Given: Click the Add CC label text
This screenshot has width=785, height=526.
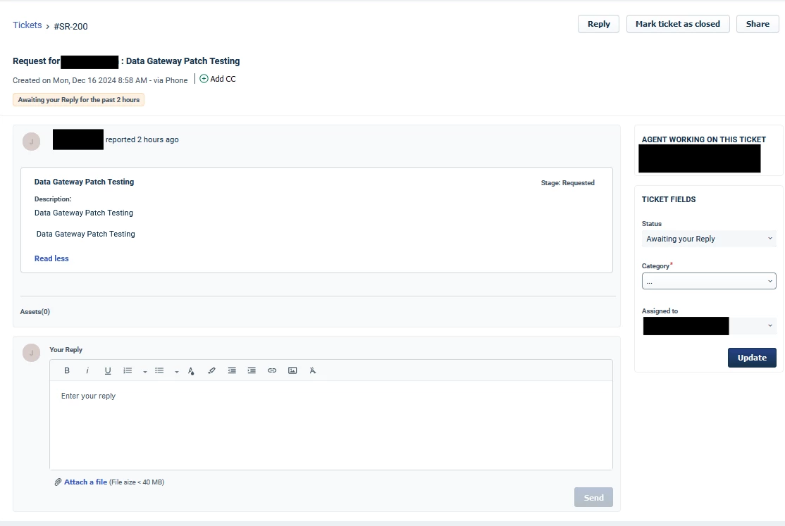Looking at the screenshot, I should click(x=223, y=79).
